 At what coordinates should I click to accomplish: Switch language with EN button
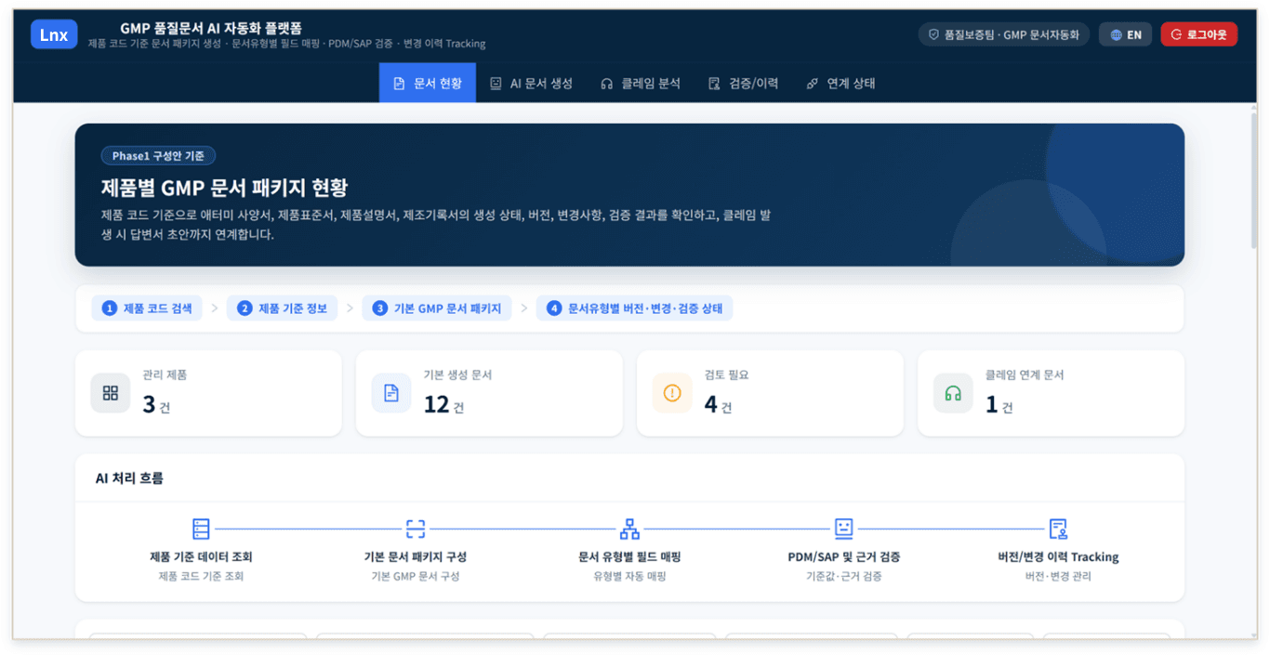coord(1125,34)
